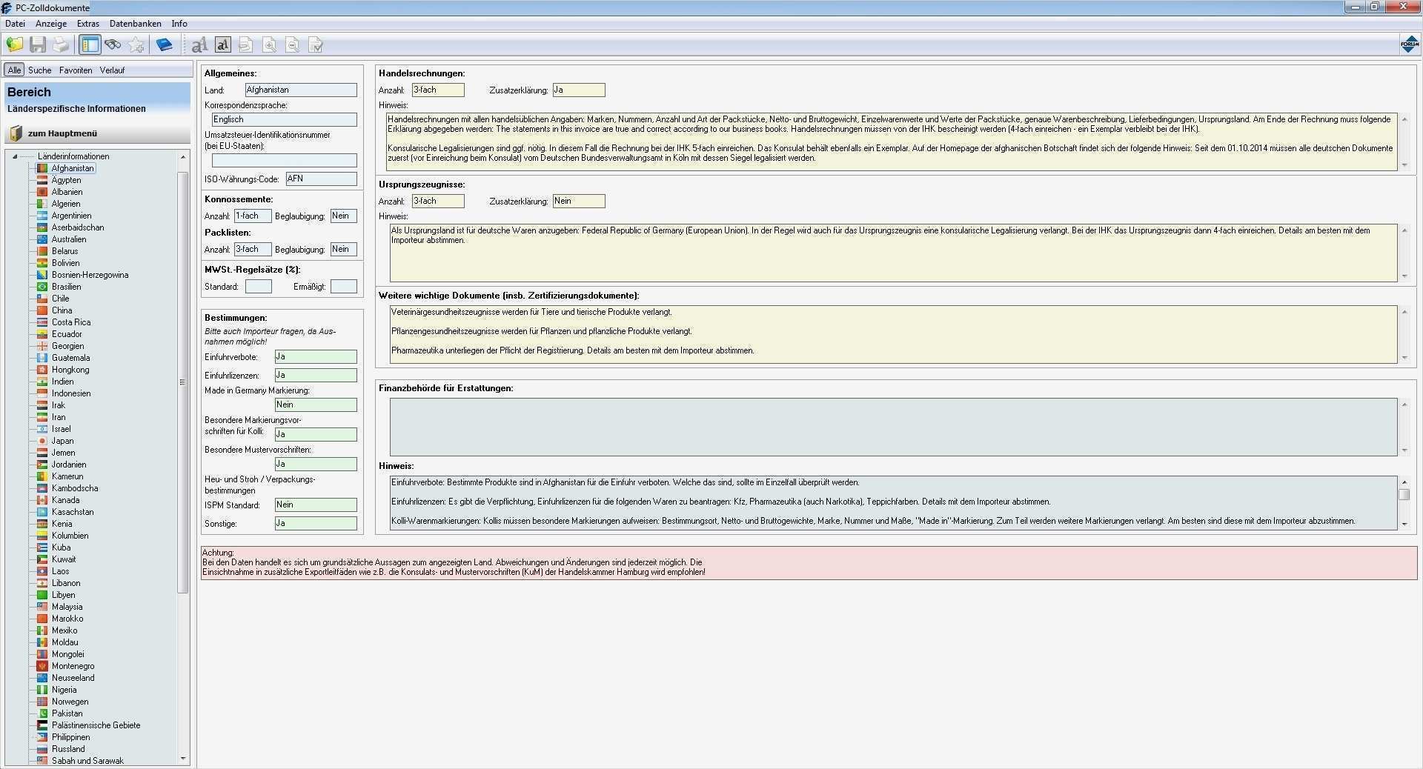Image resolution: width=1423 pixels, height=769 pixels.
Task: Click the Finanzbehörde für Erstattungen text area
Action: 894,427
